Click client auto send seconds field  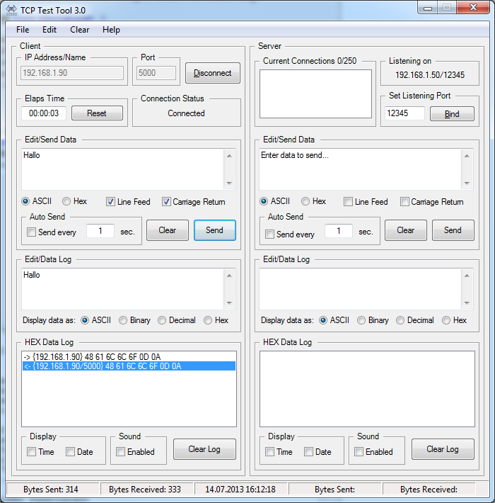pos(100,231)
